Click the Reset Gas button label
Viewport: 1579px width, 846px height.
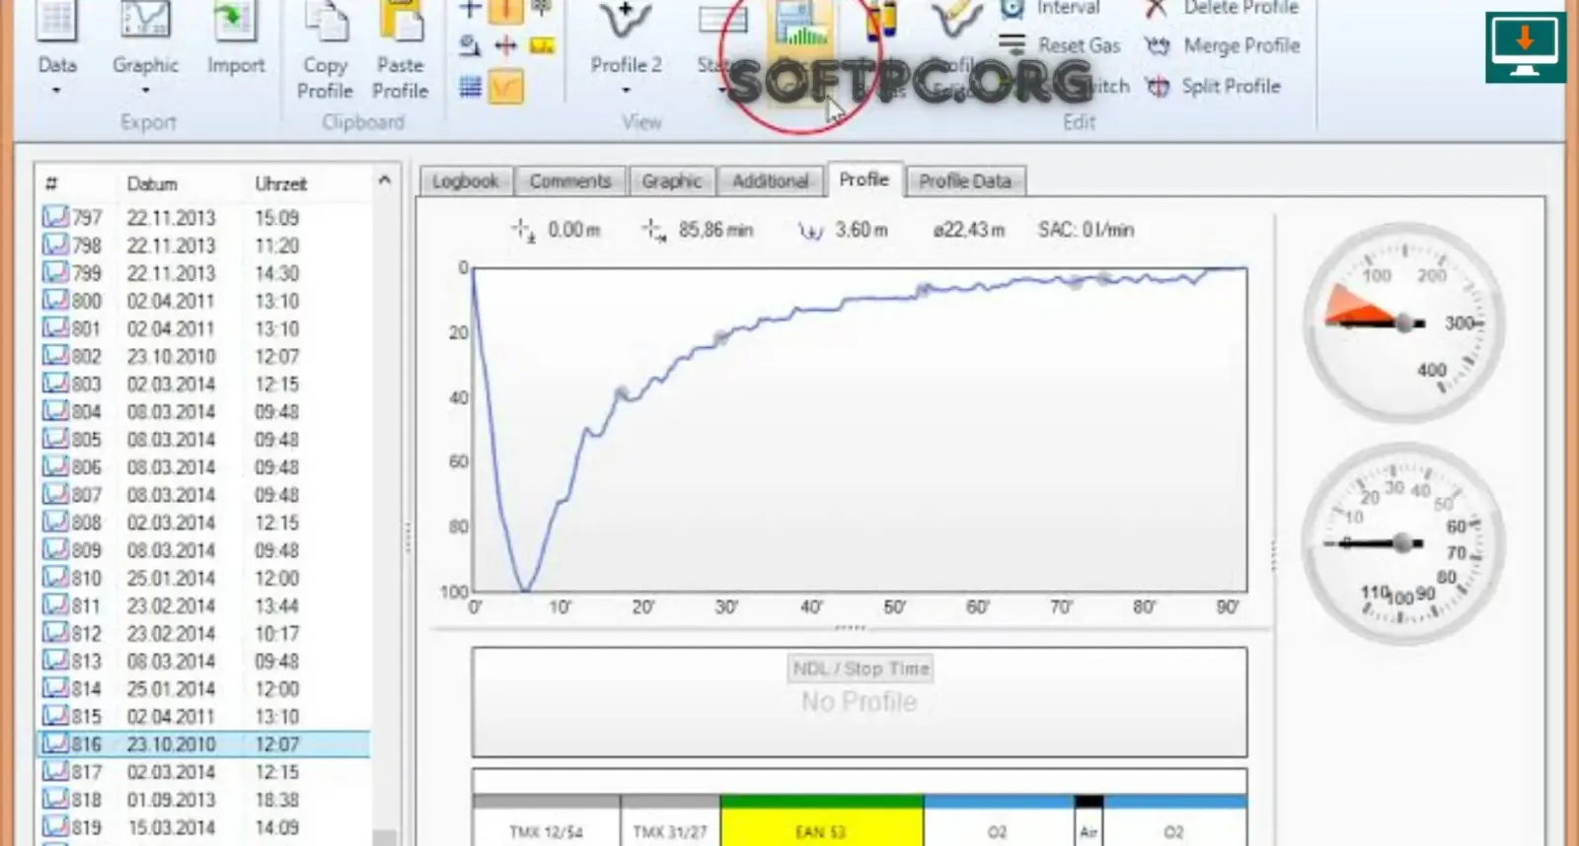click(1080, 45)
